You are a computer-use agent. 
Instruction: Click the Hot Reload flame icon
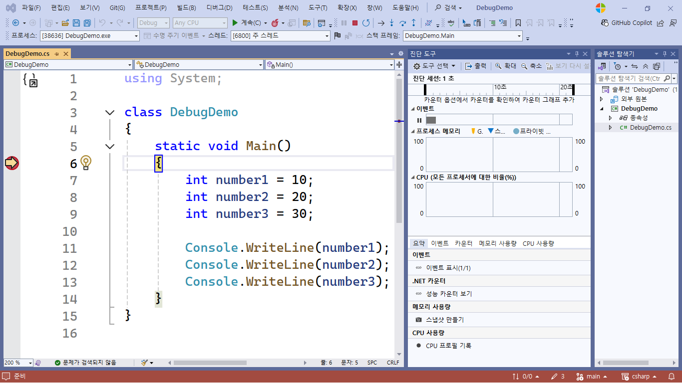[275, 23]
